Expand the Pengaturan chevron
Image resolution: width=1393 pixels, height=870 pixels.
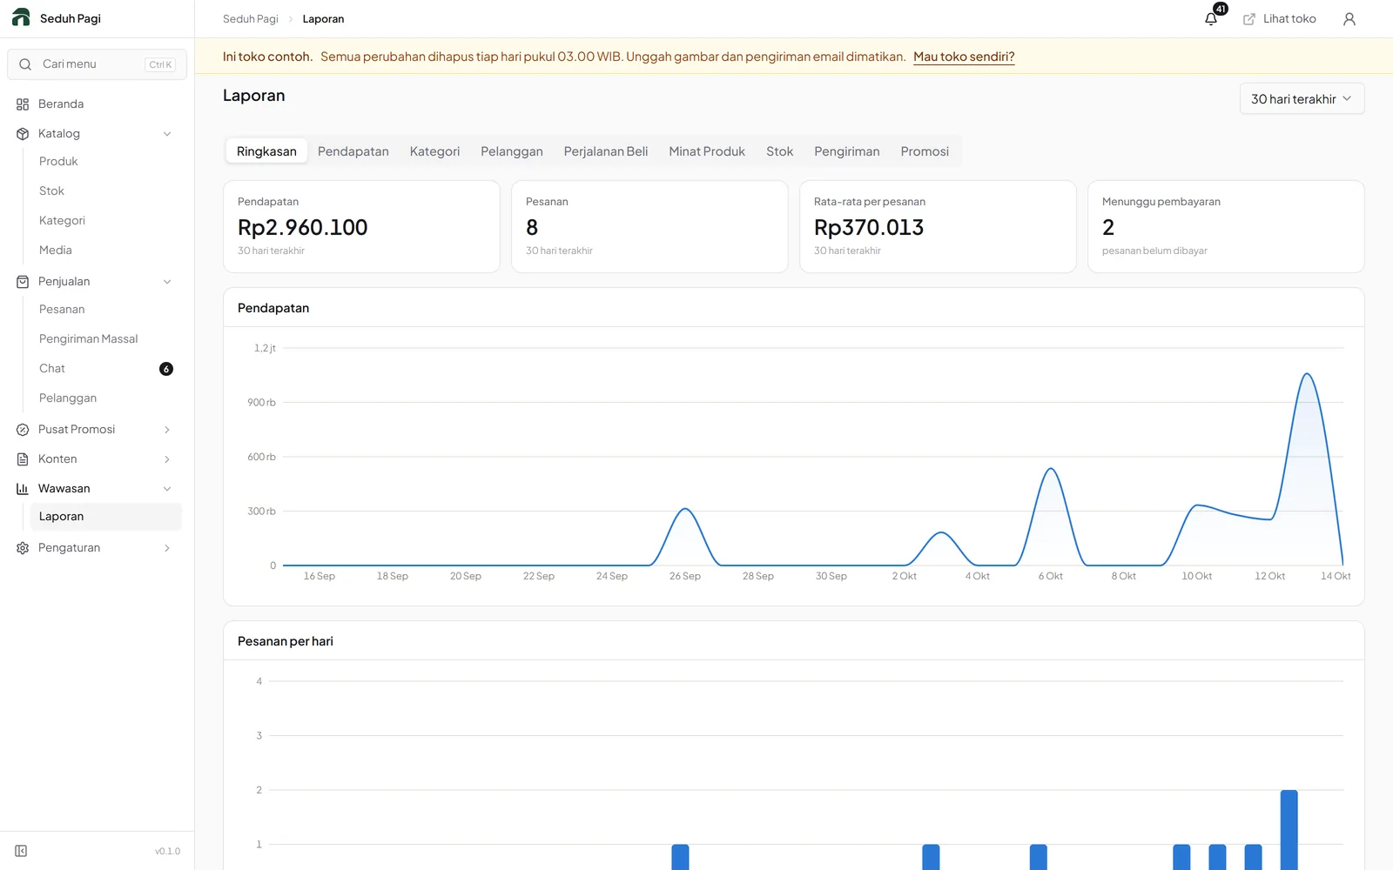(x=167, y=548)
